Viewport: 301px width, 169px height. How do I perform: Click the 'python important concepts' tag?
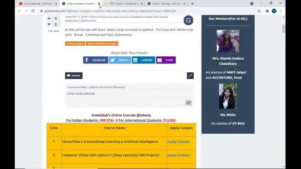click(x=102, y=44)
